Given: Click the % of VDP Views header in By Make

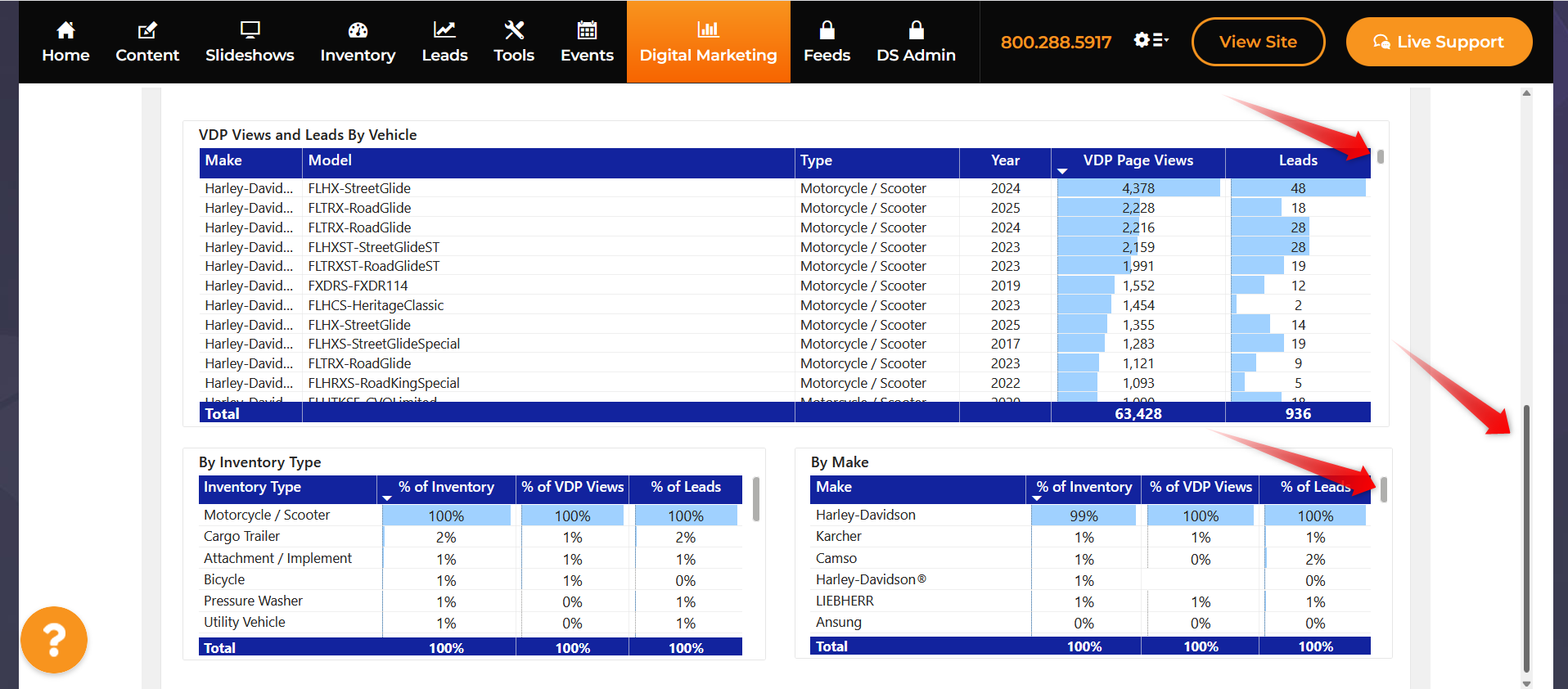Looking at the screenshot, I should point(1201,488).
